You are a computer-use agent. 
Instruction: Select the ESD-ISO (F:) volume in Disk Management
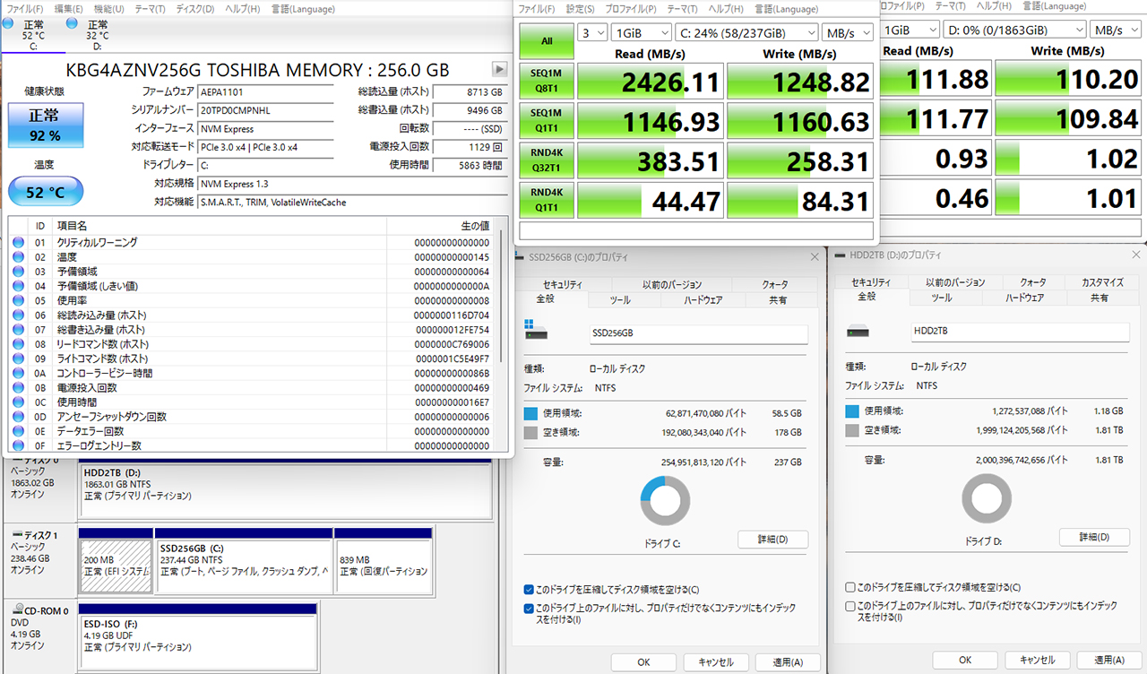[199, 635]
